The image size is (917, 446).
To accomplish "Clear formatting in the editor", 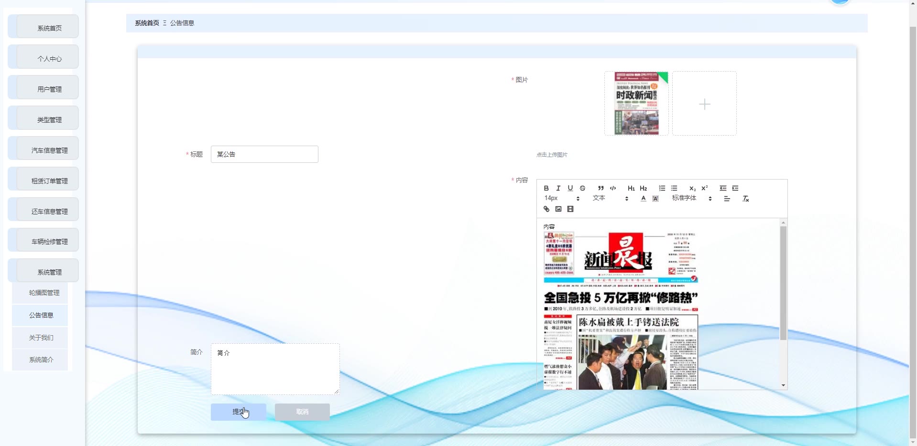I will 745,199.
